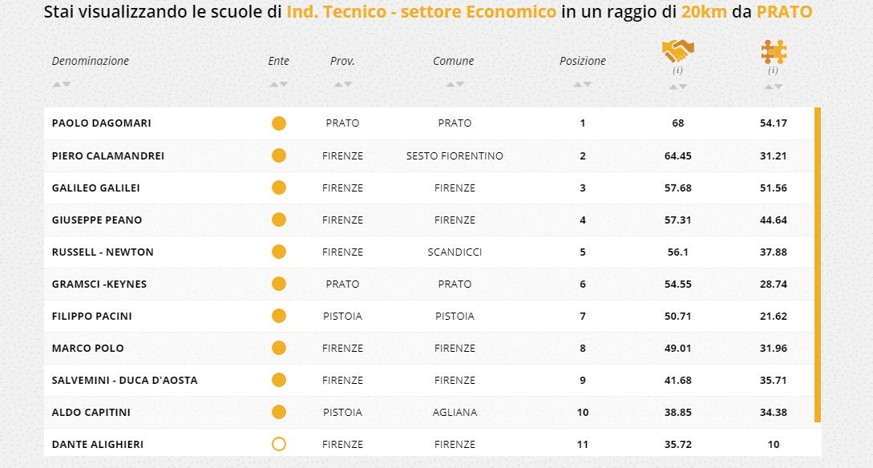873x468 pixels.
Task: Click the Denominazione column header
Action: tap(90, 61)
